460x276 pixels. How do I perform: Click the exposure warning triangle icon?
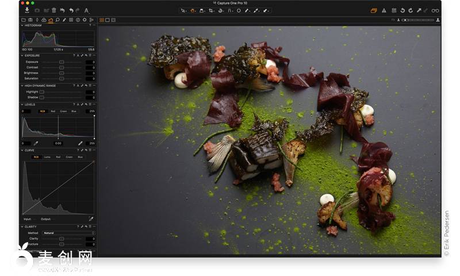pos(384,10)
